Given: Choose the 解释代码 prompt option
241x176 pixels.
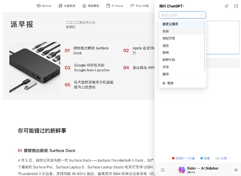Looking at the screenshot, I should [x=182, y=60].
